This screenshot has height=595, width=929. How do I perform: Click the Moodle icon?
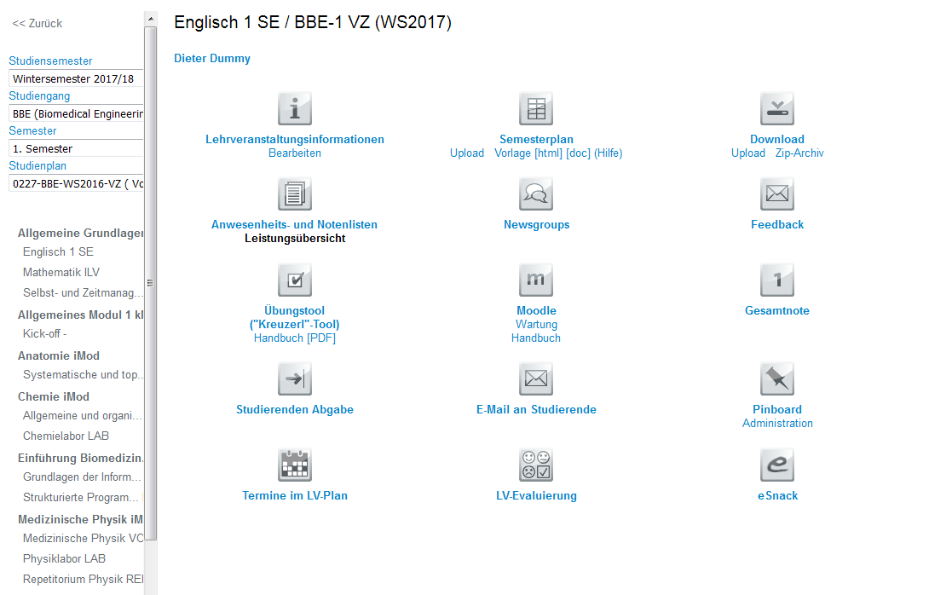coord(536,280)
